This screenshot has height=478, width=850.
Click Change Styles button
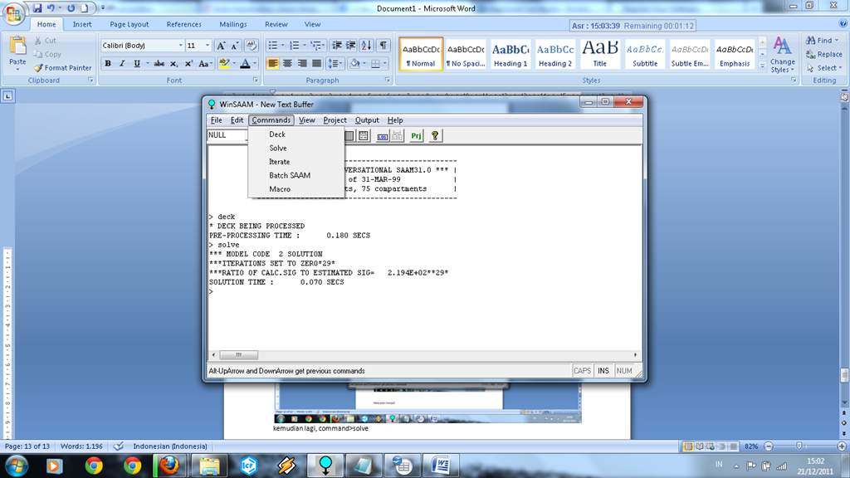782,54
